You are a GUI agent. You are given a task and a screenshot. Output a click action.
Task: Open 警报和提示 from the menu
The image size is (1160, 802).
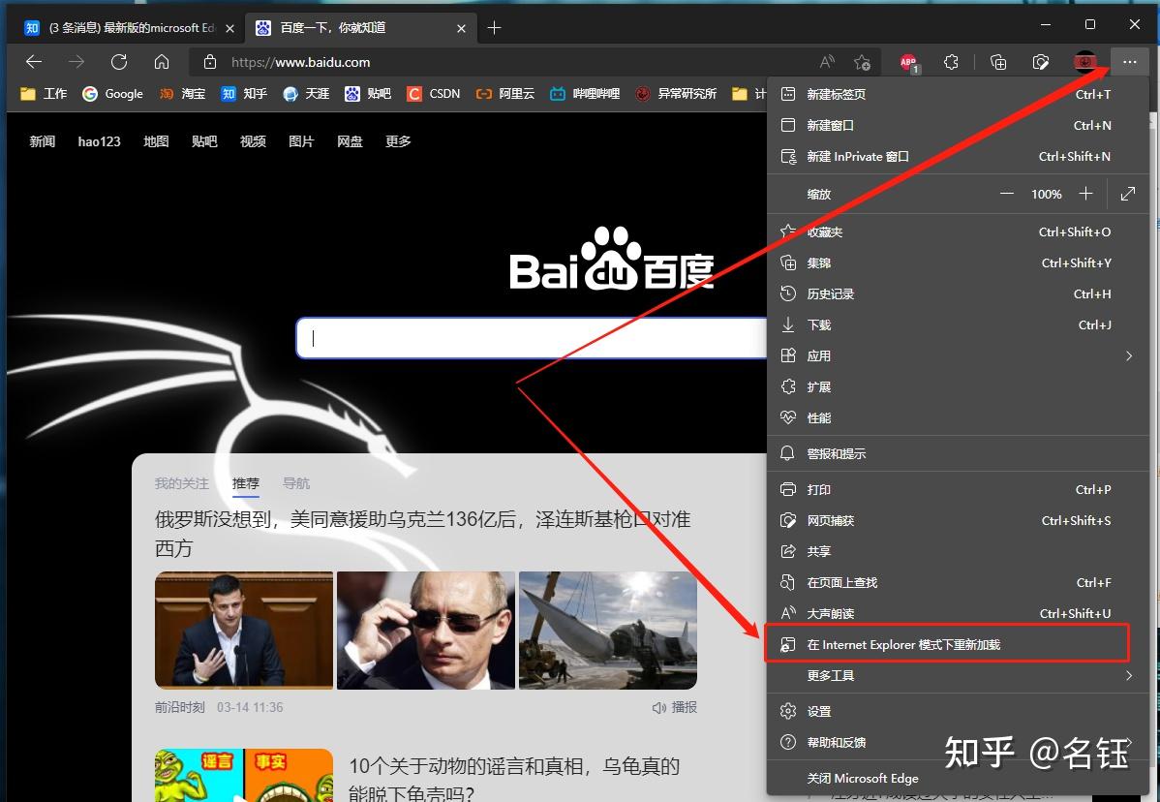click(958, 453)
